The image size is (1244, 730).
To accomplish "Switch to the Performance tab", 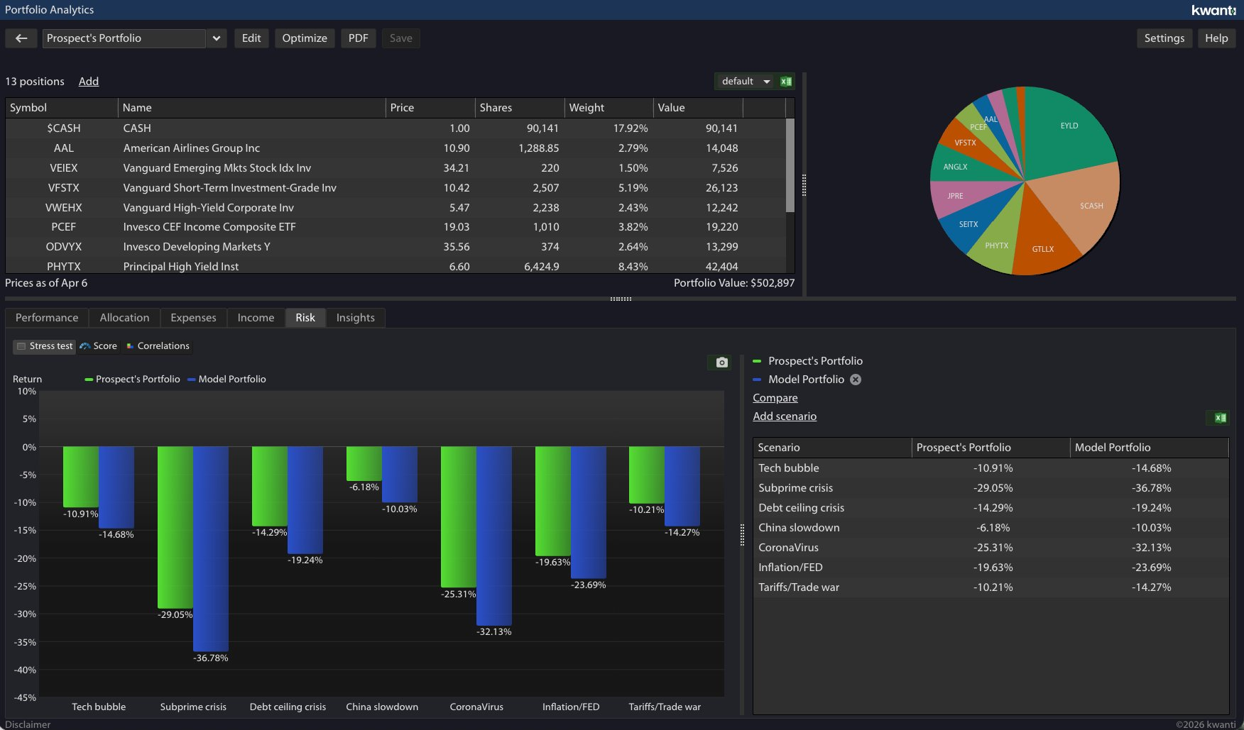I will 47,318.
